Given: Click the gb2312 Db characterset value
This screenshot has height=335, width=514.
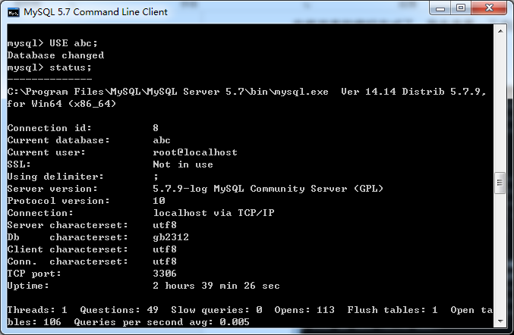Looking at the screenshot, I should 171,237.
